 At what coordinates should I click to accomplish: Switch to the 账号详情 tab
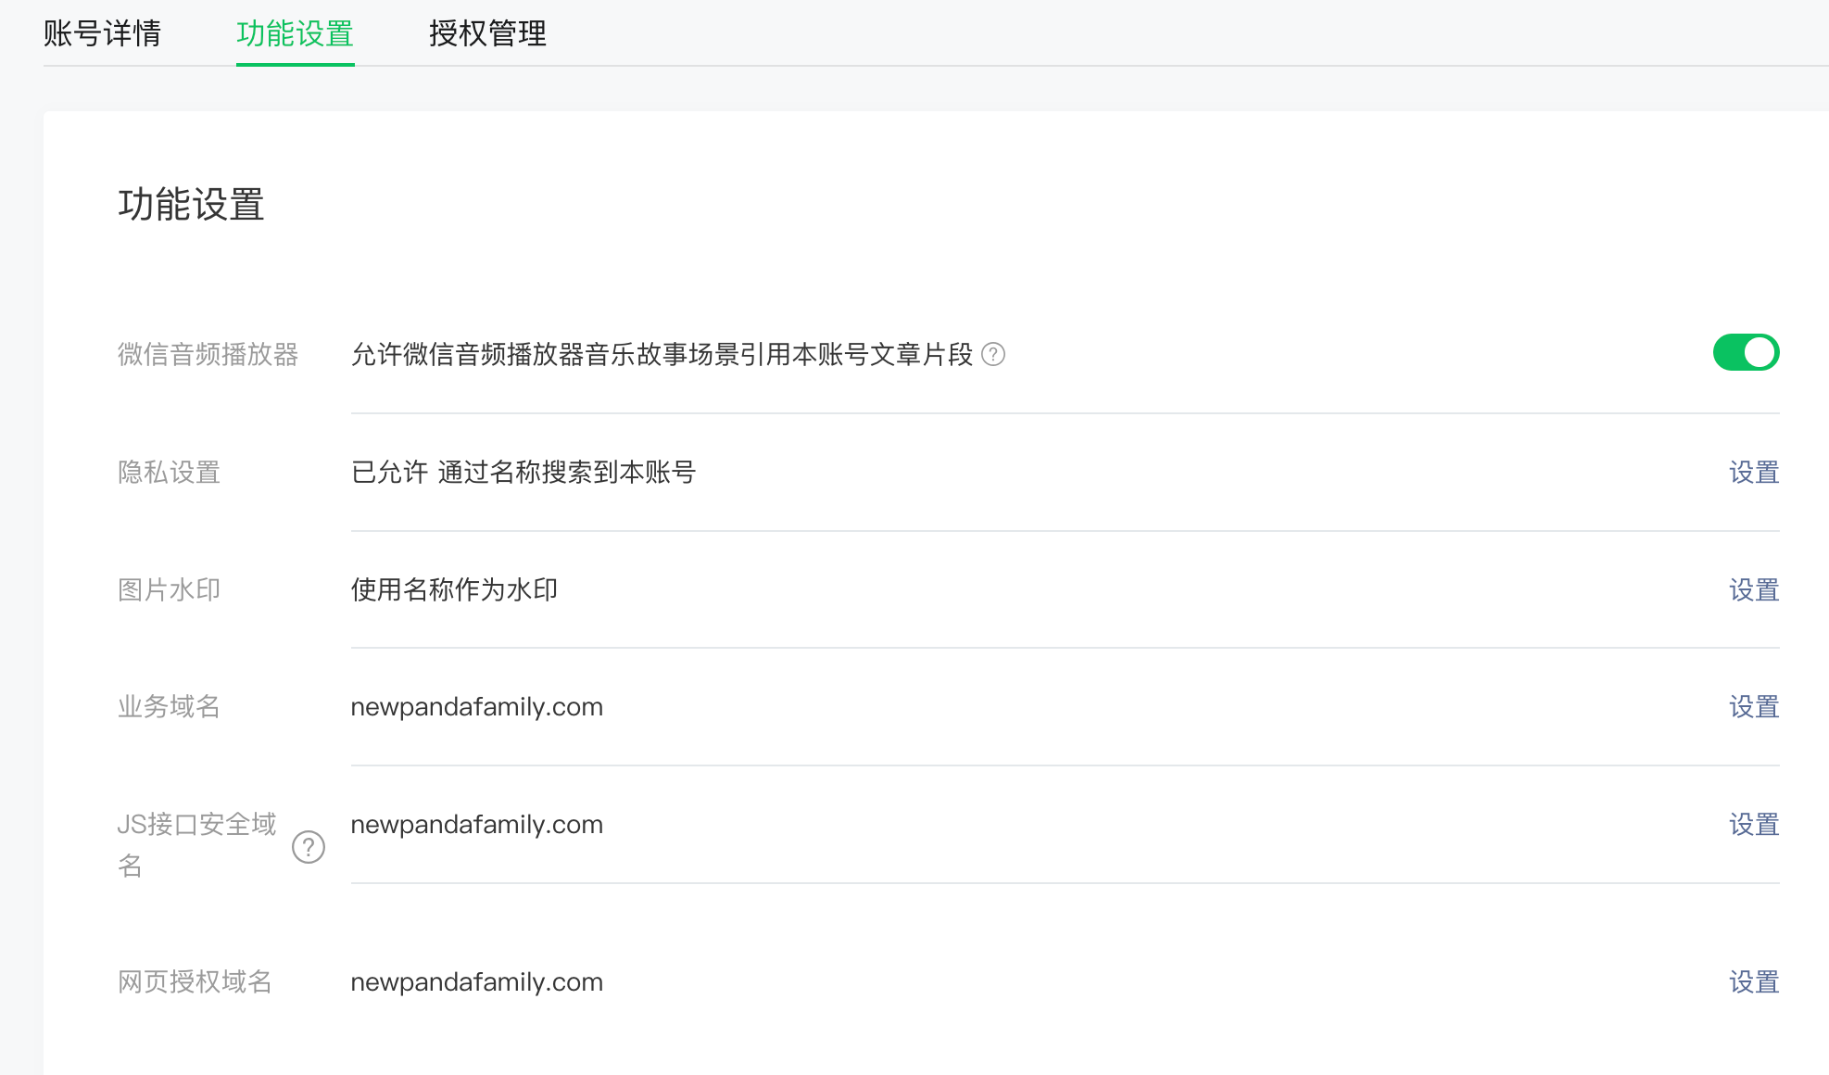pos(102,34)
